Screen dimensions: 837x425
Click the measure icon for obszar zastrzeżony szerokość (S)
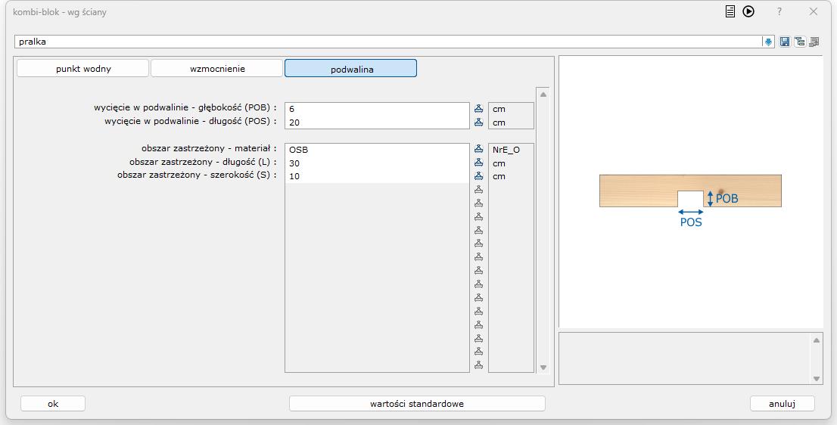pos(478,176)
